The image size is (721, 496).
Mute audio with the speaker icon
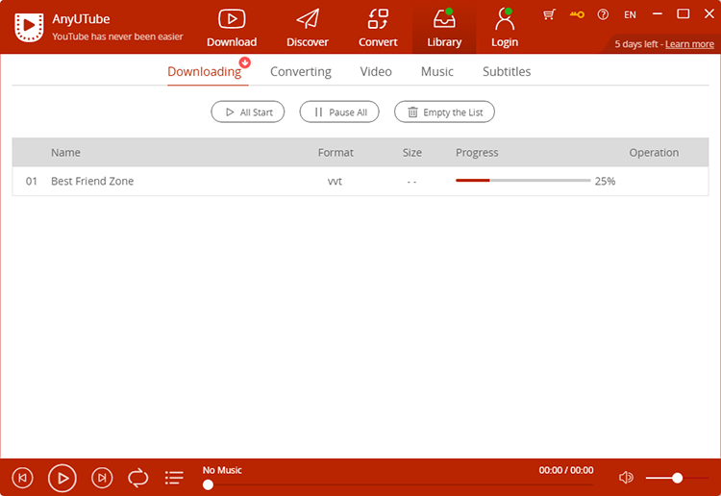pos(626,478)
